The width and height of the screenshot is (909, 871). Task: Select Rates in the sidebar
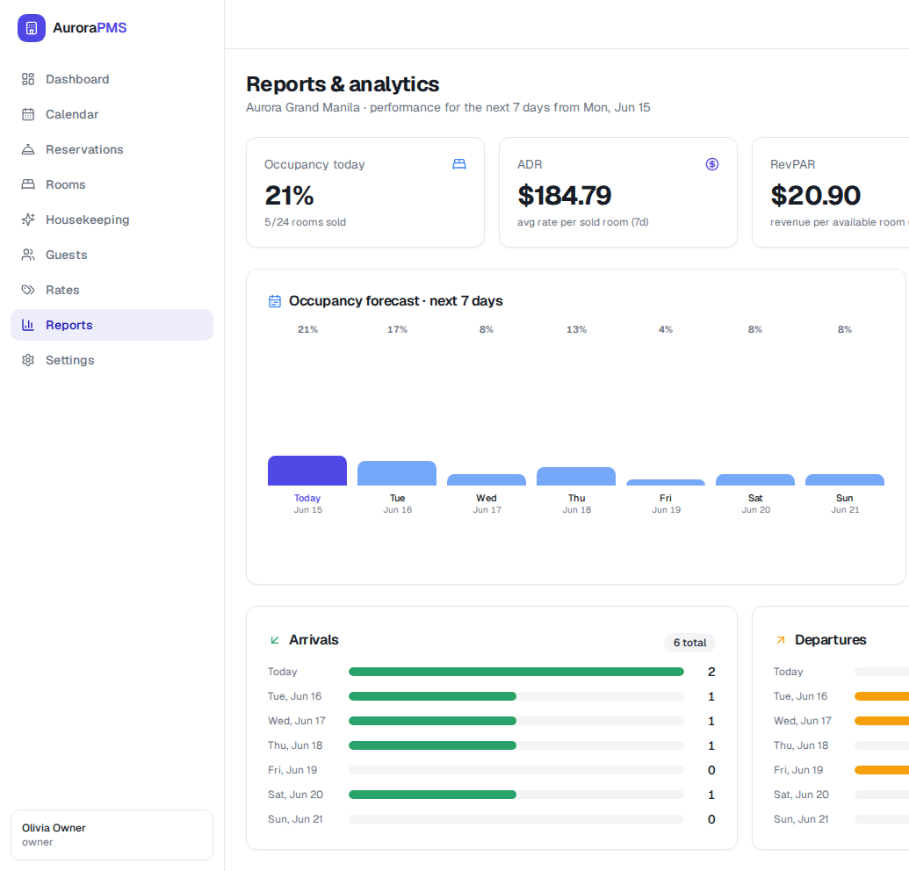(112, 290)
